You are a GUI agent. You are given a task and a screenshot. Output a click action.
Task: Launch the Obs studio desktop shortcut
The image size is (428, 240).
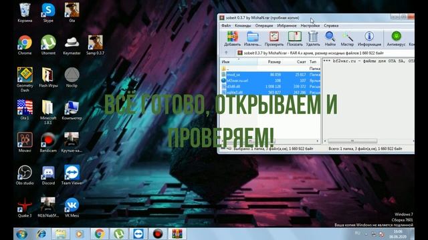[x=25, y=175]
